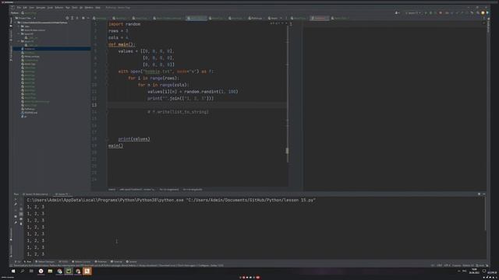
Task: Click PyCharm icon in taskbar
Action: 69,271
